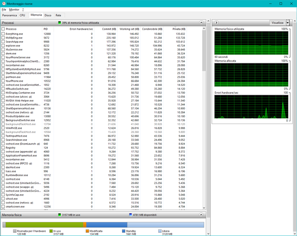Sort by PID column header
This screenshot has height=236, width=297.
(x=48, y=29)
